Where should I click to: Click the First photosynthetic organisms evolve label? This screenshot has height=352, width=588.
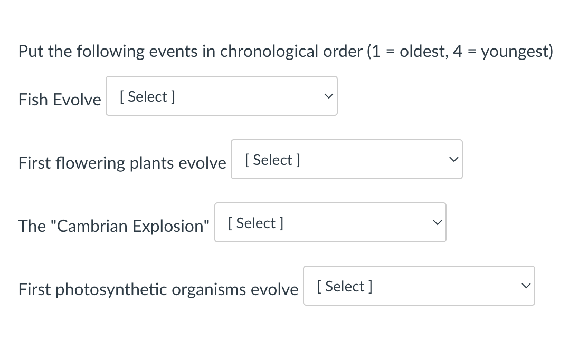159,289
